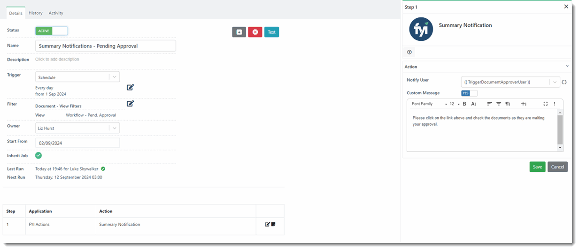The image size is (579, 250).
Task: Cancel the step edit
Action: pos(557,167)
